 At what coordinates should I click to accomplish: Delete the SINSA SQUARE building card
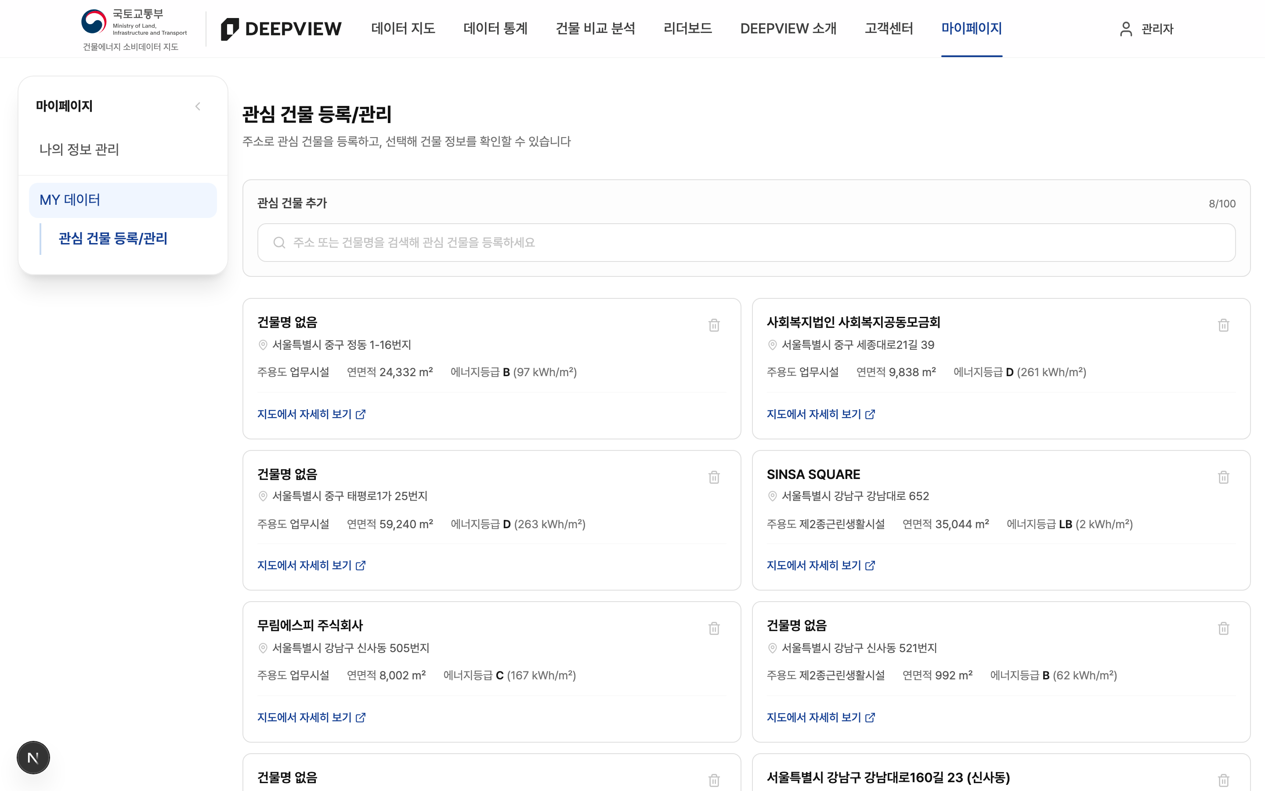[x=1223, y=477]
